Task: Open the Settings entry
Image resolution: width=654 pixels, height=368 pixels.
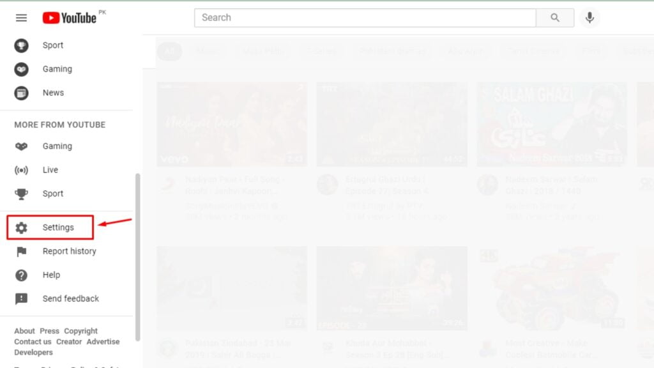Action: 50,227
